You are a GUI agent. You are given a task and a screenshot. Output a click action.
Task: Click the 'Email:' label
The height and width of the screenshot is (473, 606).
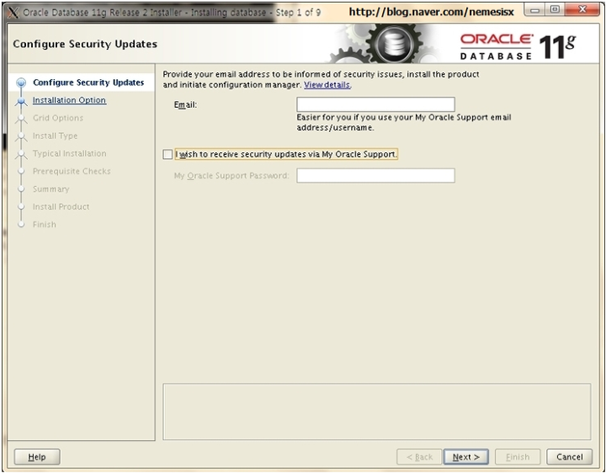[185, 104]
